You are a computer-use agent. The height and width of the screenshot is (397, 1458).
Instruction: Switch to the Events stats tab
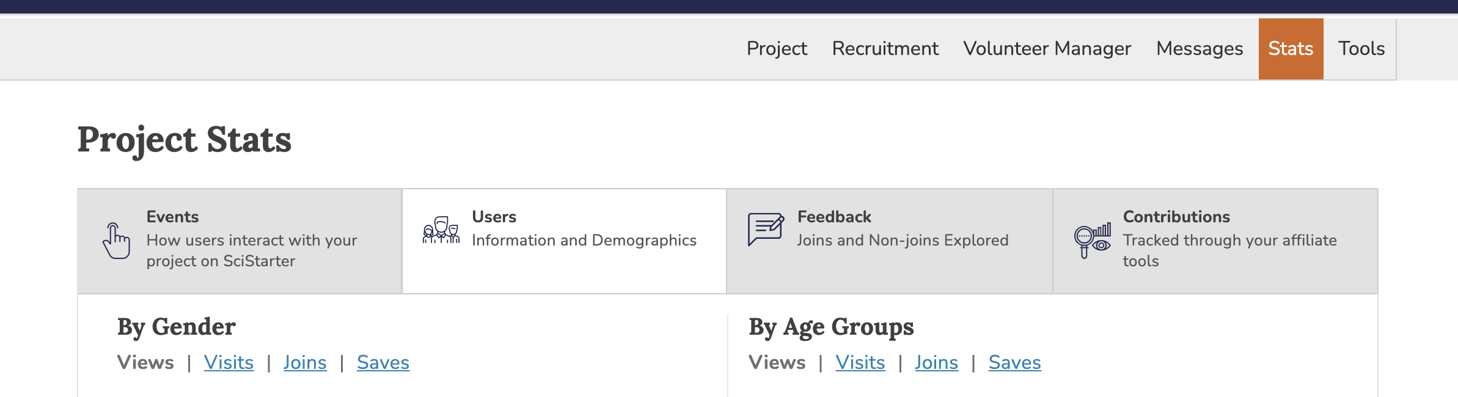pos(240,241)
